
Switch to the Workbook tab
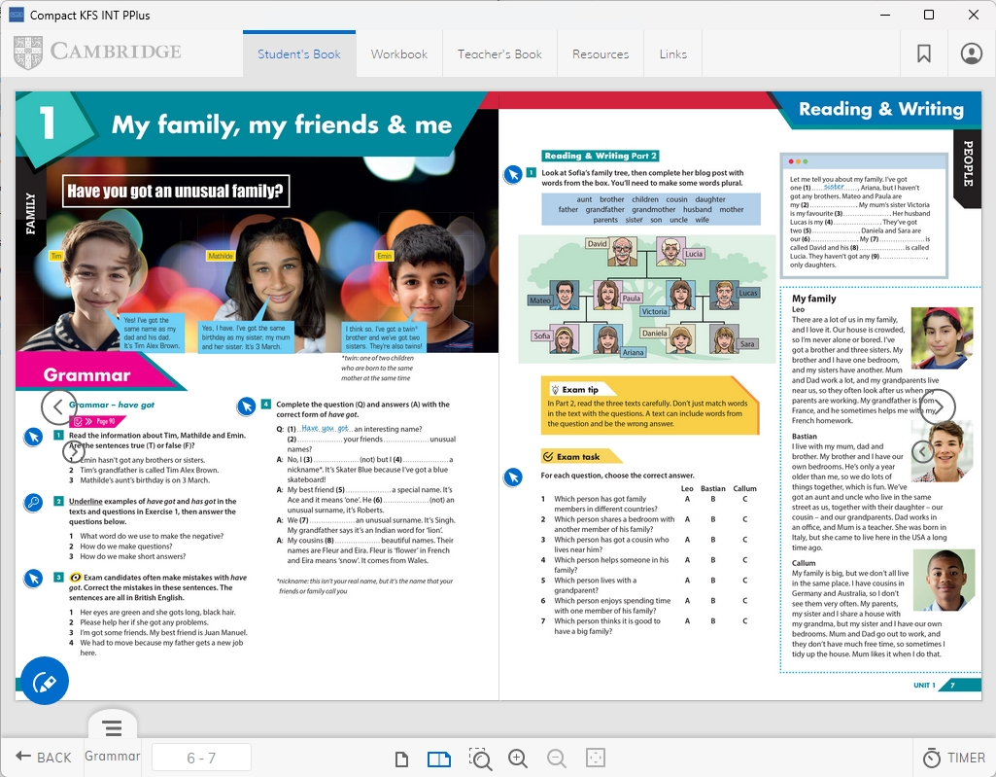(x=399, y=54)
